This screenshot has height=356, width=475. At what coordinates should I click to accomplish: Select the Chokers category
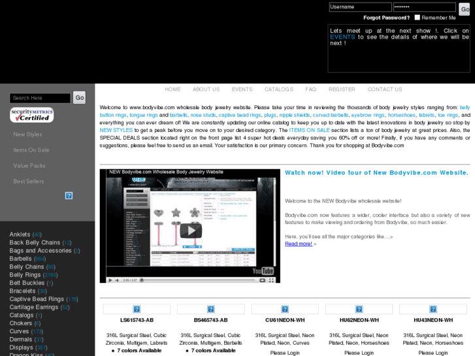click(21, 323)
